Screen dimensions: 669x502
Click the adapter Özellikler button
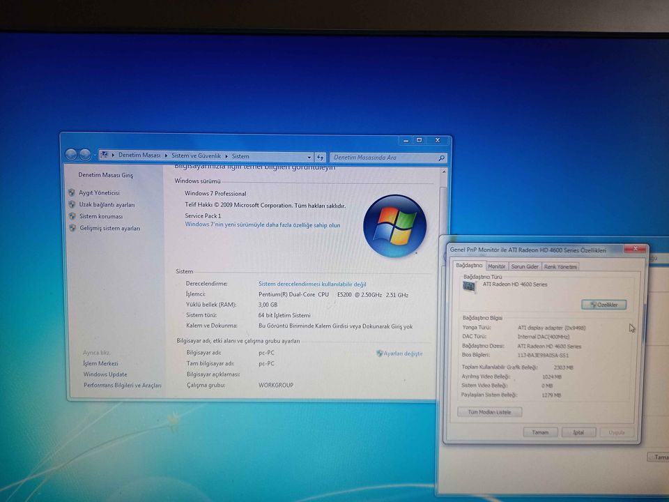click(x=603, y=305)
